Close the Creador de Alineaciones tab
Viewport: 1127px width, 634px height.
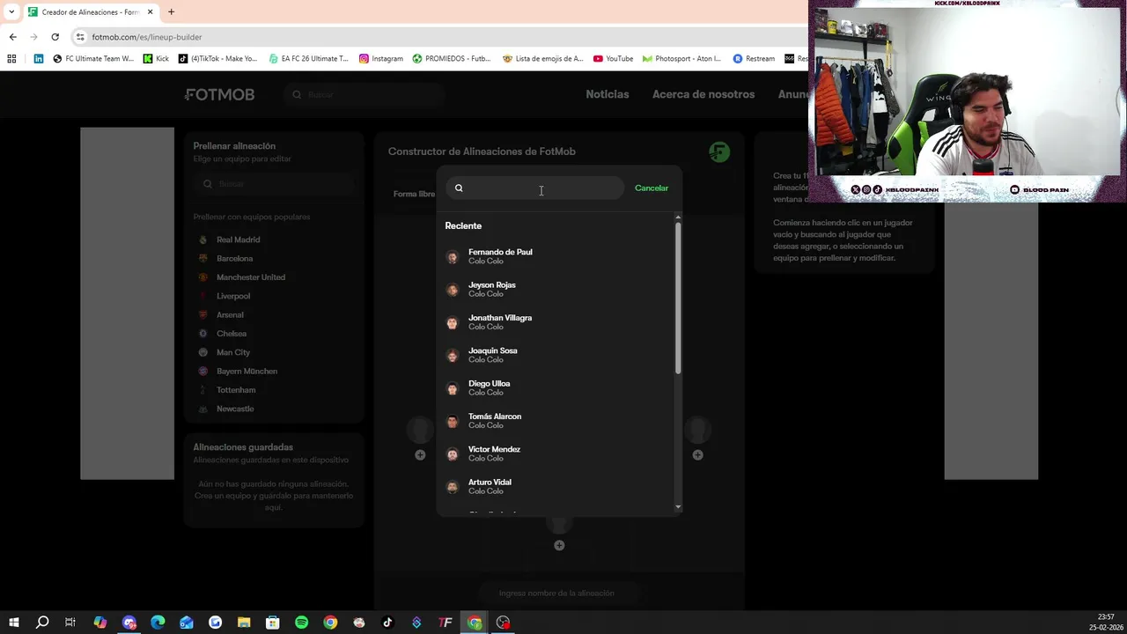click(x=150, y=12)
